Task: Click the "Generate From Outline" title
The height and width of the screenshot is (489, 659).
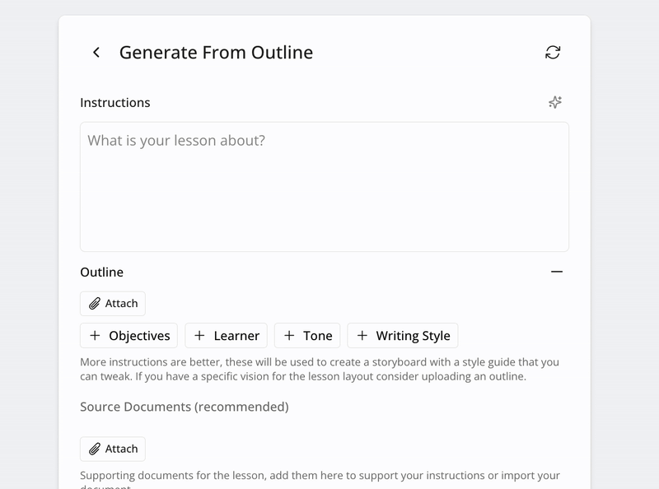Action: (216, 53)
